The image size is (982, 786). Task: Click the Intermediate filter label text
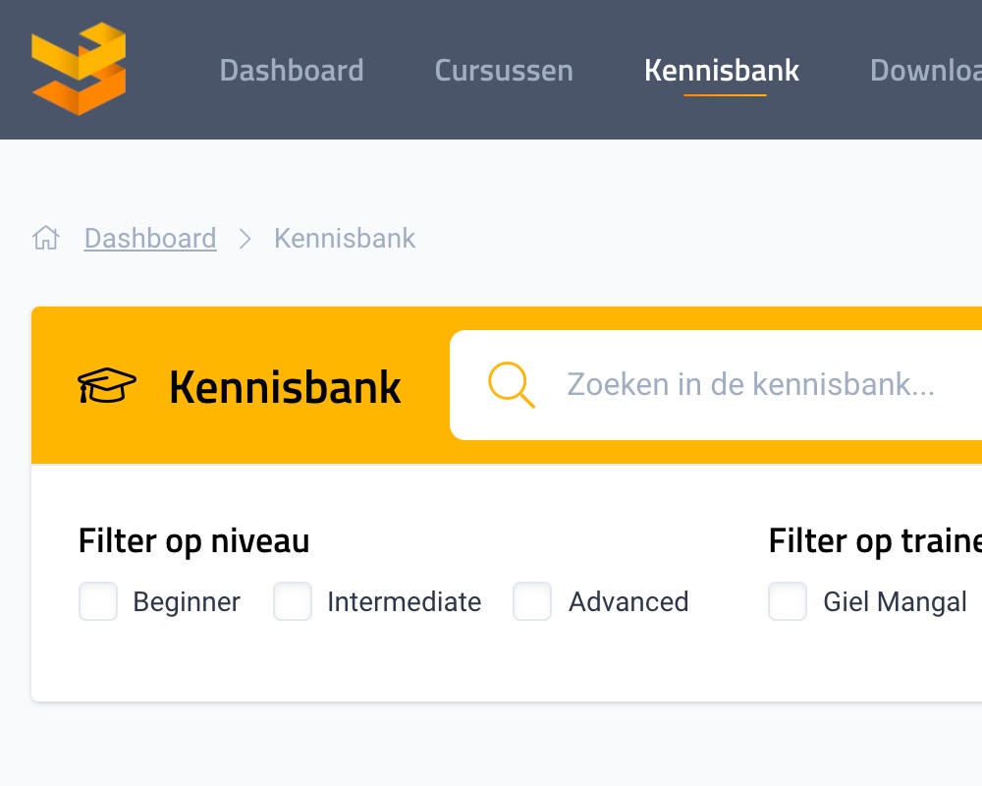(x=404, y=601)
